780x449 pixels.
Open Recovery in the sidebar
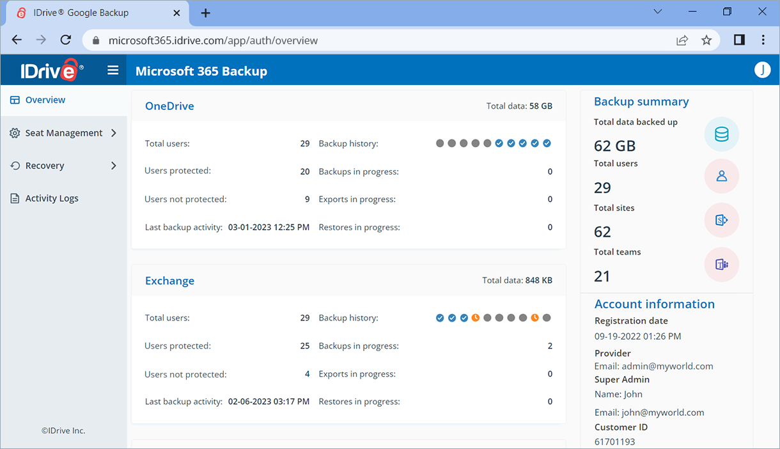coord(64,166)
